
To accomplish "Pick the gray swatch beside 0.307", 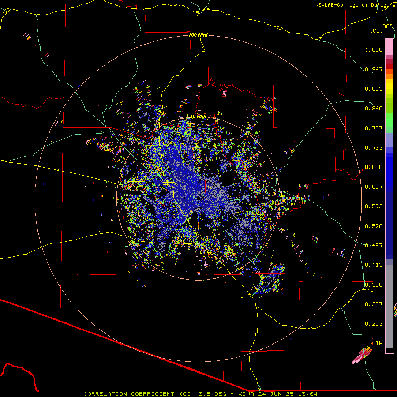I will click(x=390, y=307).
